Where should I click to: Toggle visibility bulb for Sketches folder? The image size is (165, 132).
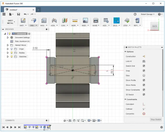12,56
